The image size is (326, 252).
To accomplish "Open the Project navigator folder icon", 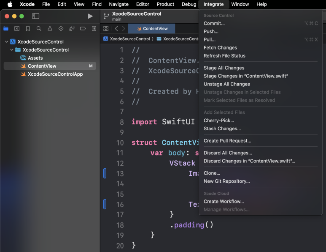I will coord(6,29).
